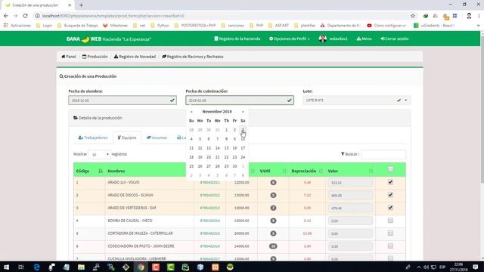
Task: Check BOMBA DE CAUDAL - IVECO checkbox
Action: click(x=390, y=220)
